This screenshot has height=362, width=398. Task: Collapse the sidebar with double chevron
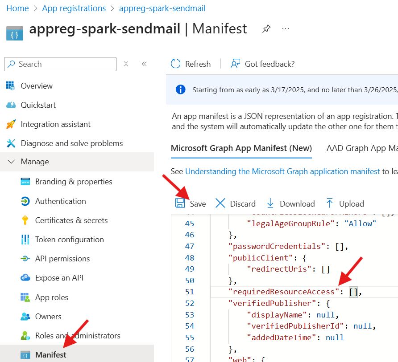pos(144,64)
